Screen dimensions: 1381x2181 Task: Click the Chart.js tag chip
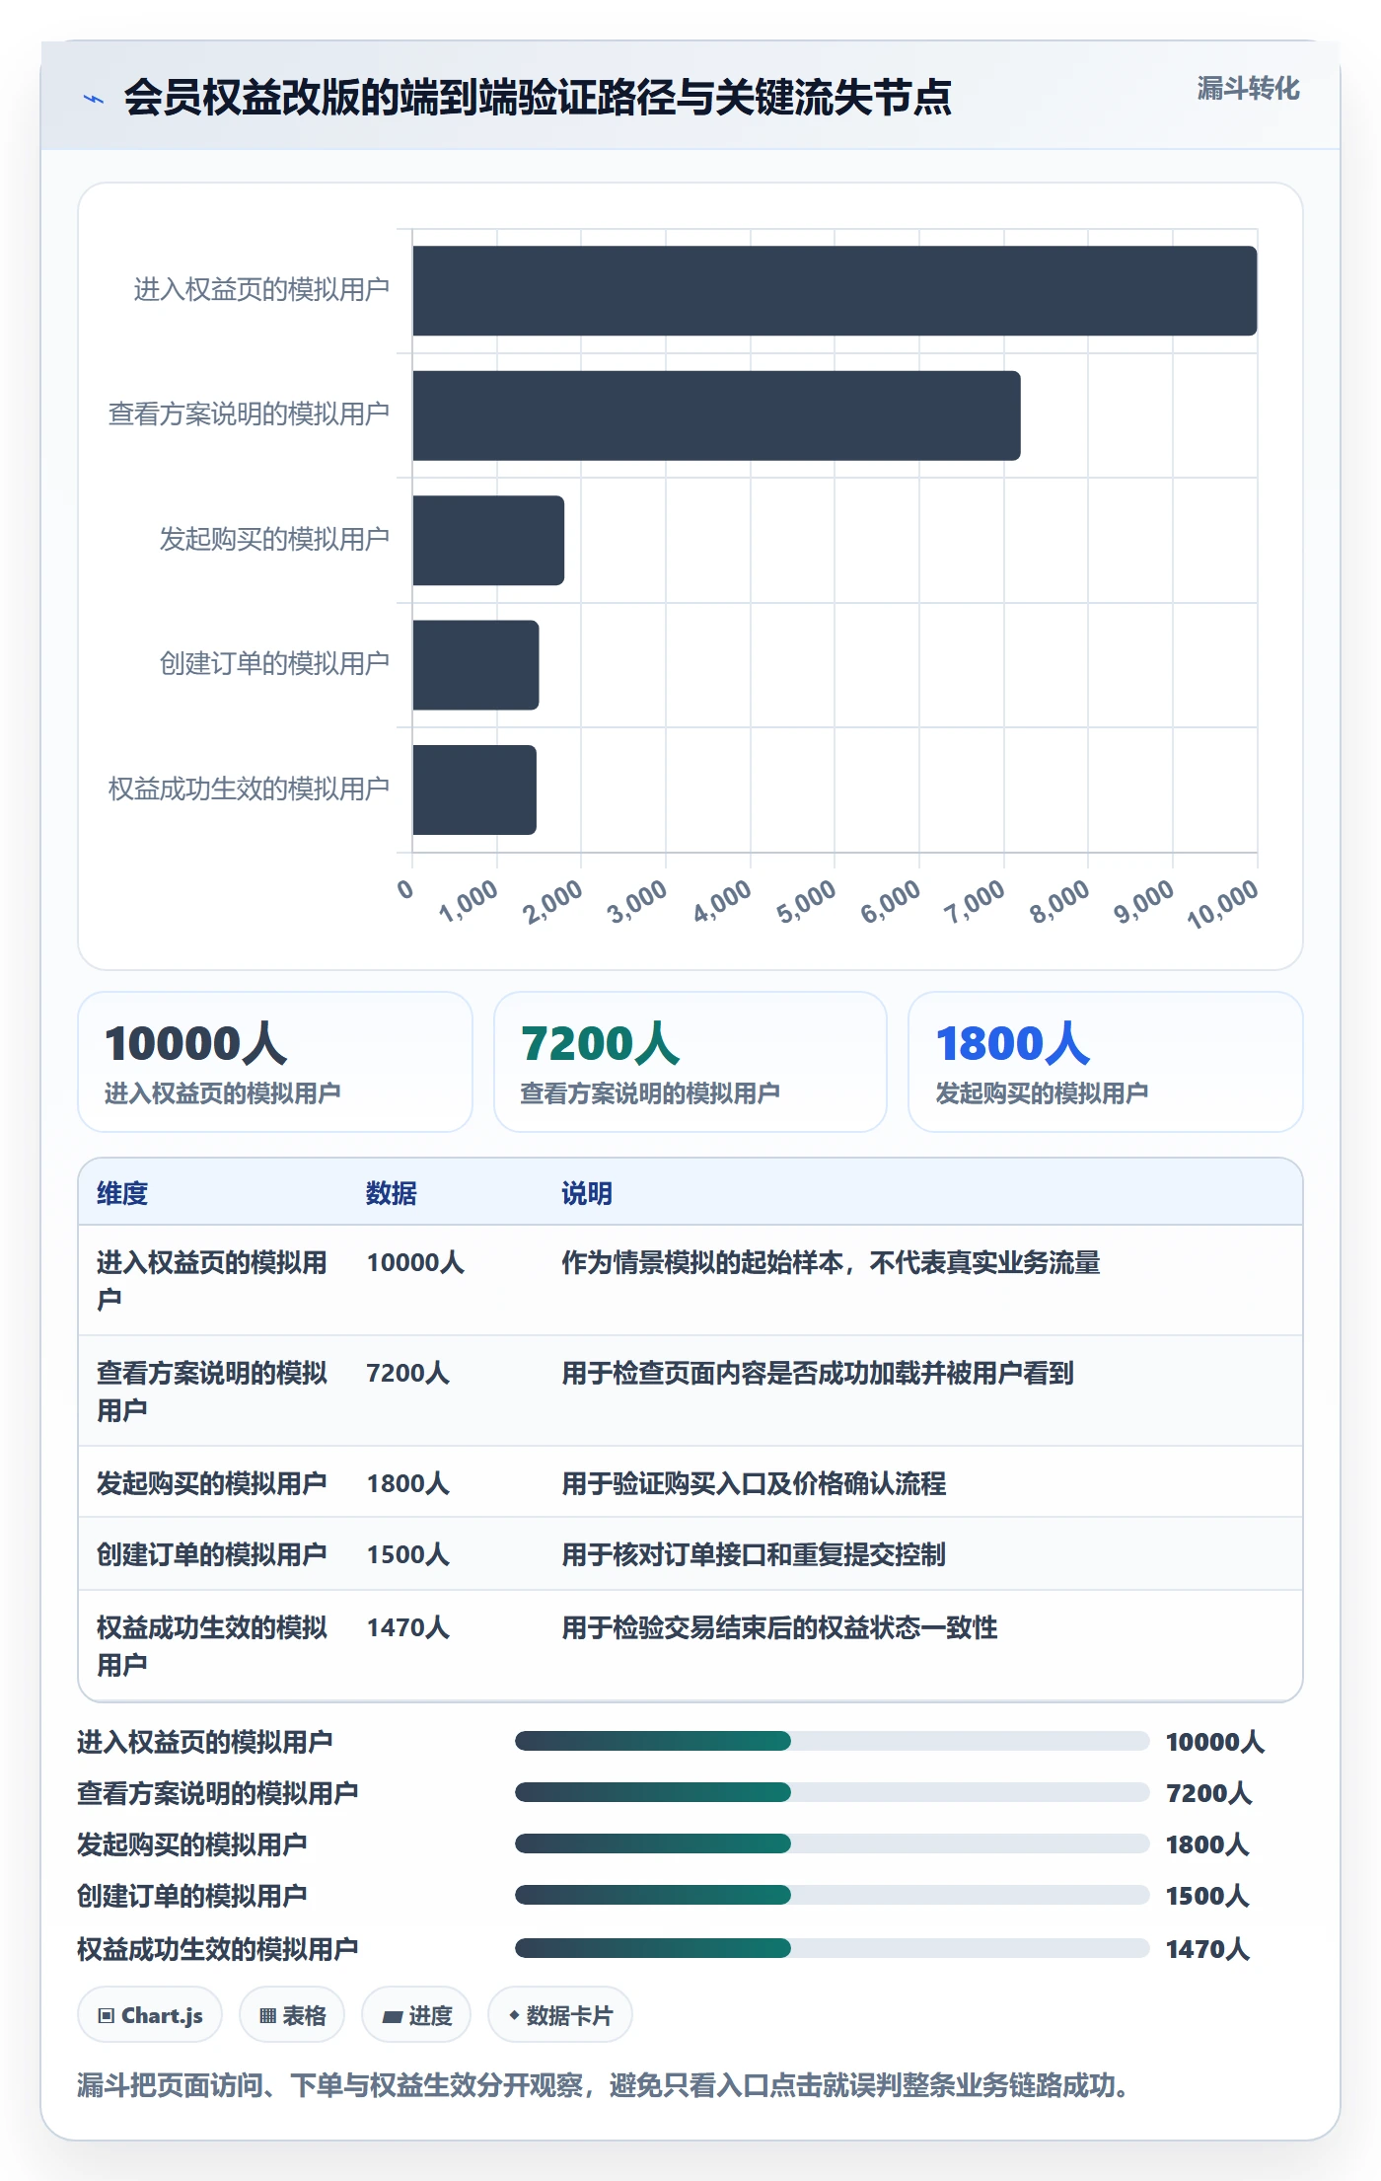(x=150, y=2015)
